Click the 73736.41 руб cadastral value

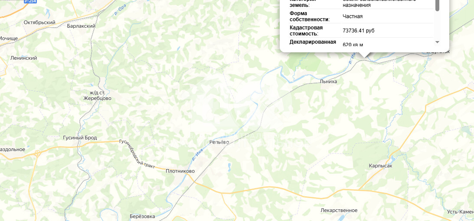359,30
